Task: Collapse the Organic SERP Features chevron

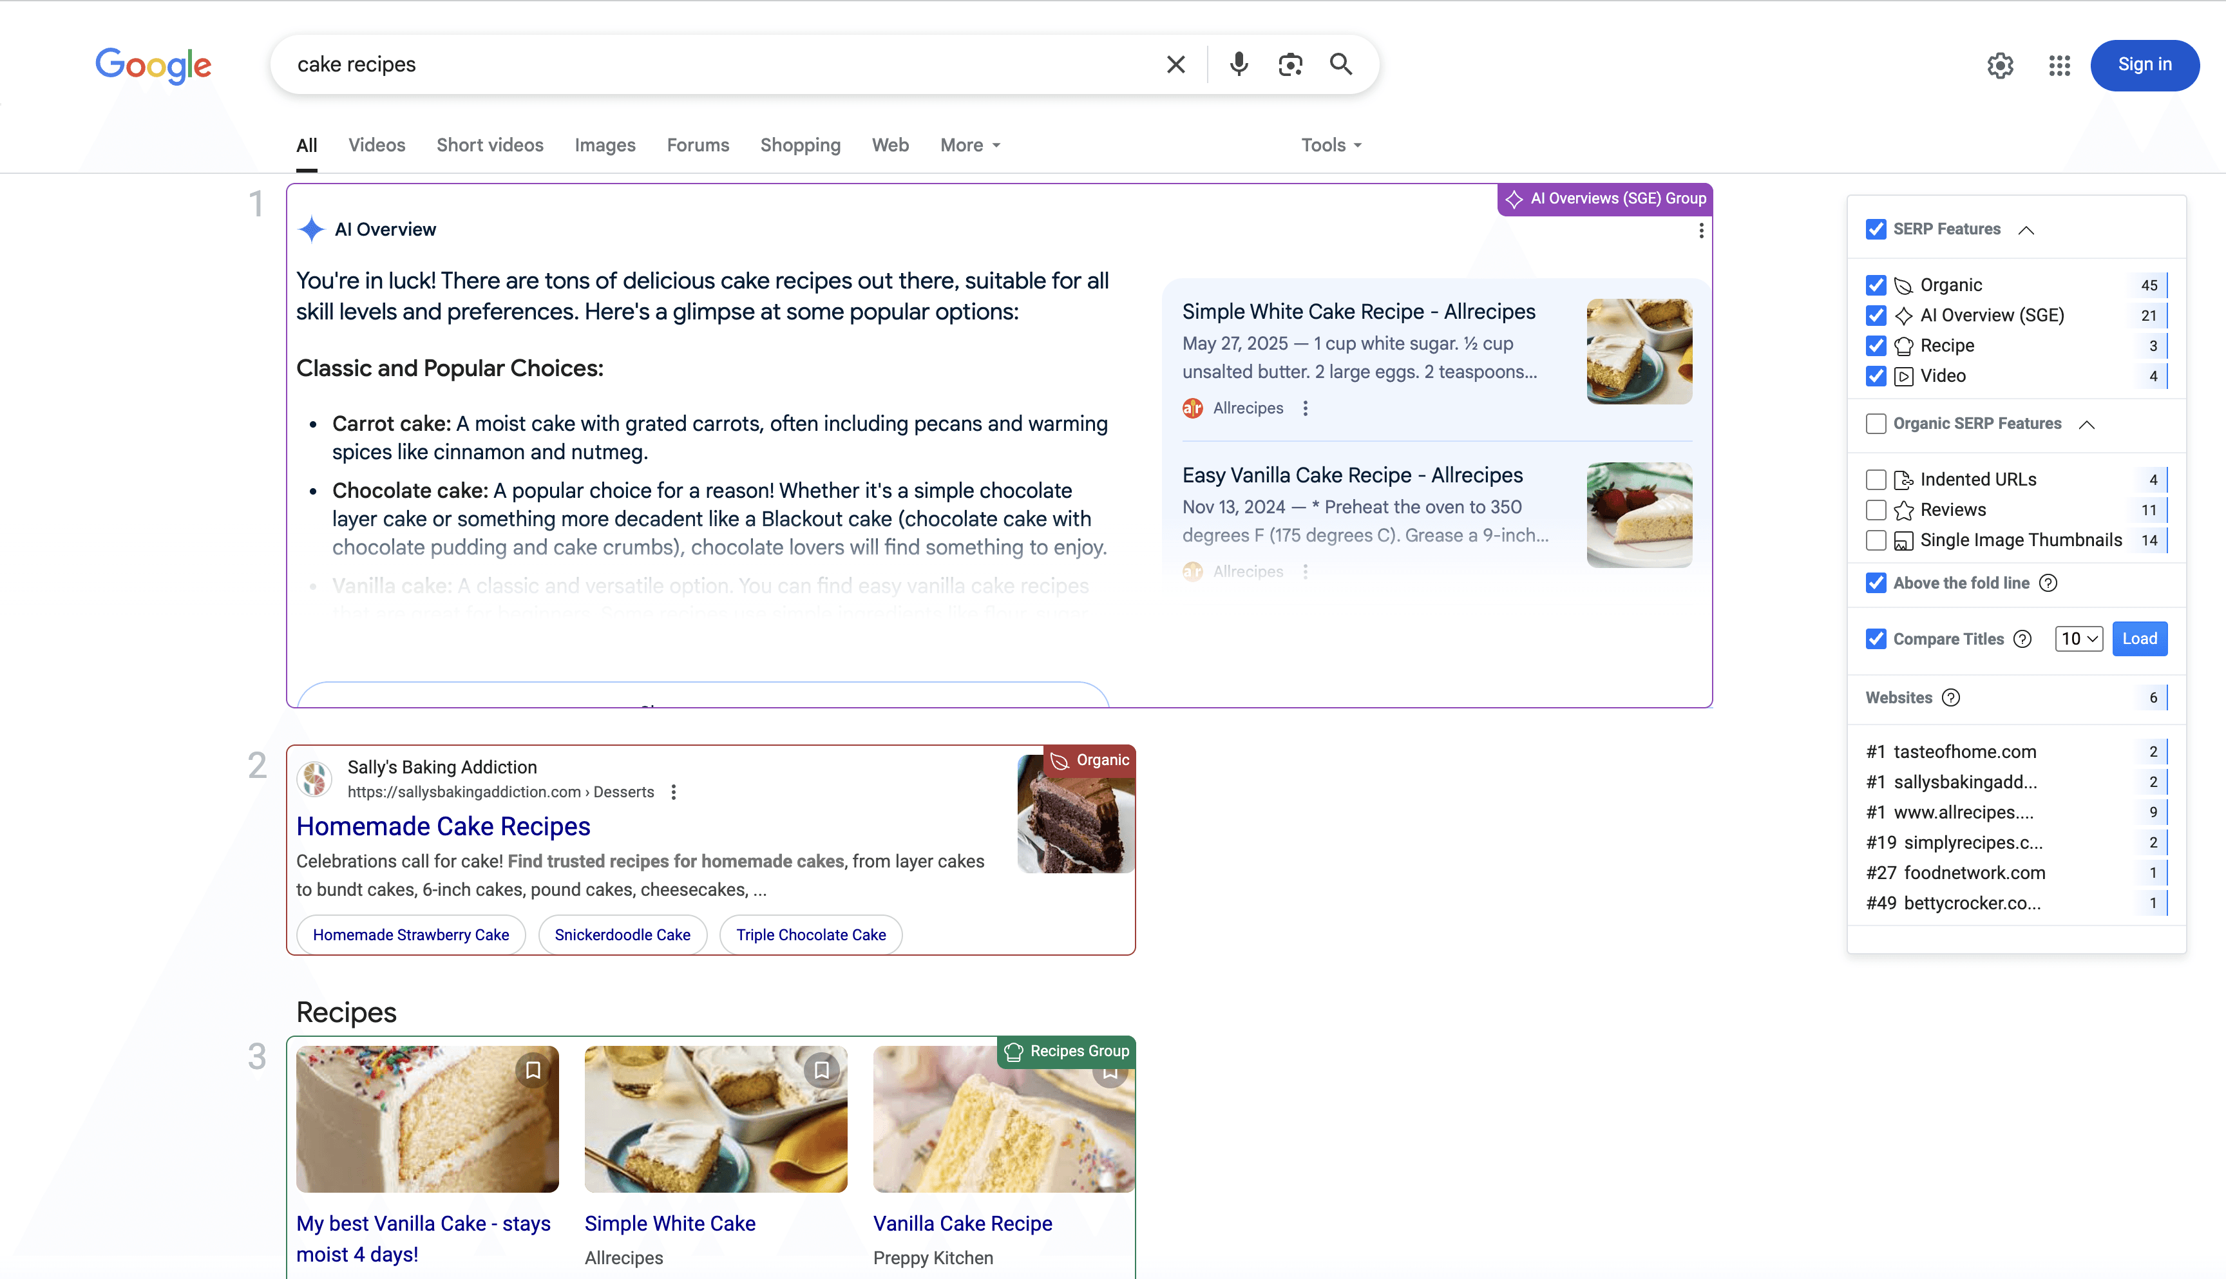Action: (2086, 424)
